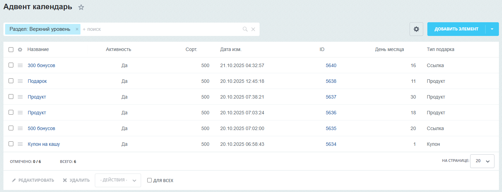This screenshot has height=192, width=502.
Task: Open row menu for 'Купон на кашу'
Action: pyautogui.click(x=20, y=144)
